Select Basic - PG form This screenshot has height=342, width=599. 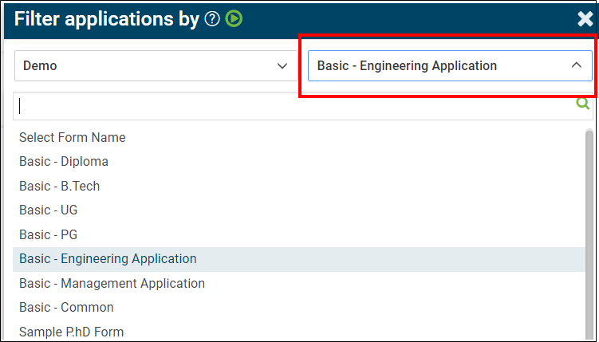coord(49,234)
